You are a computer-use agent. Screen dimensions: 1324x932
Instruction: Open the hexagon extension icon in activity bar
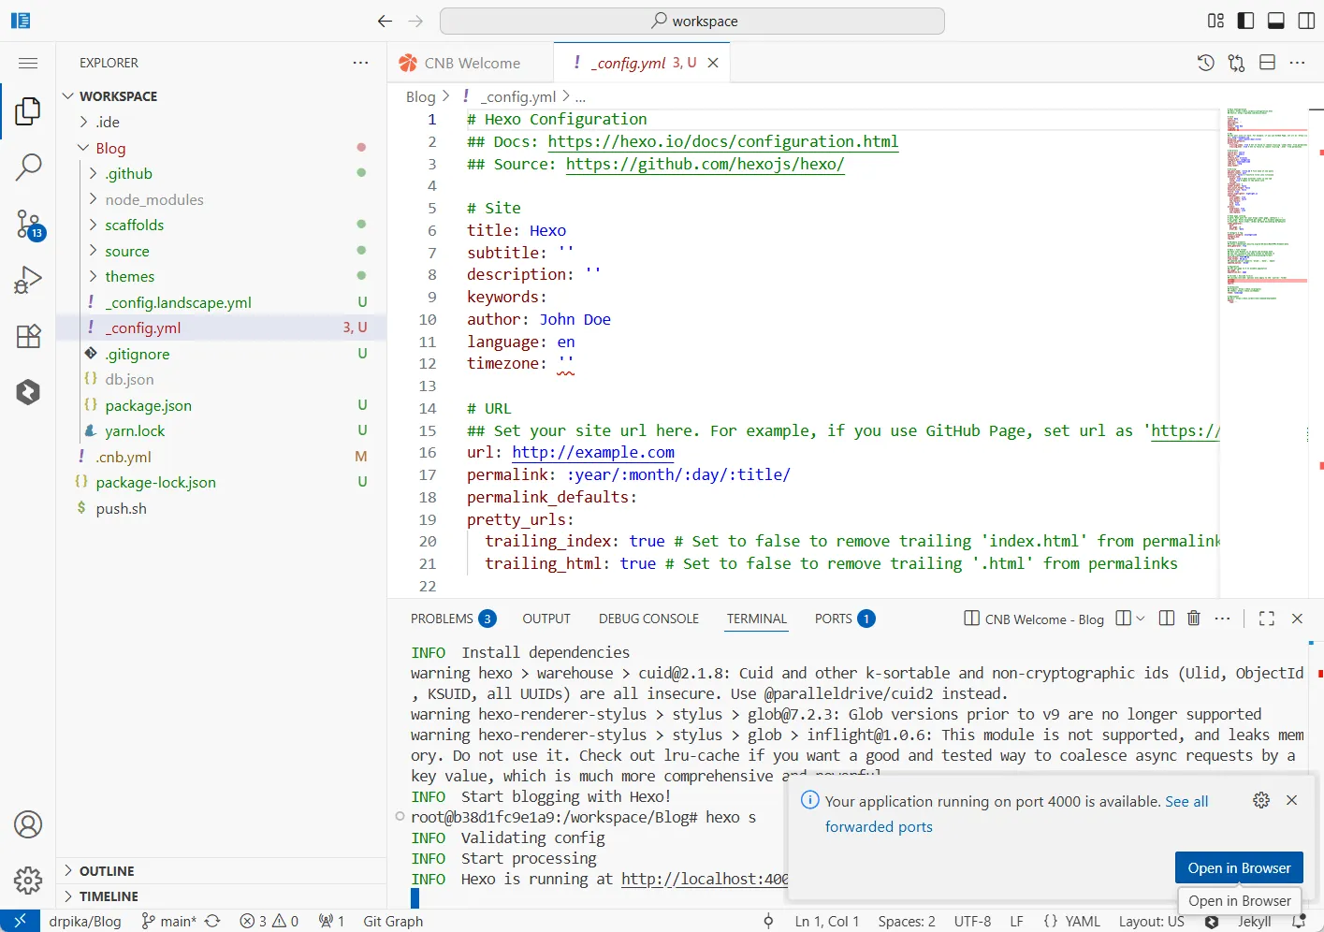[28, 392]
